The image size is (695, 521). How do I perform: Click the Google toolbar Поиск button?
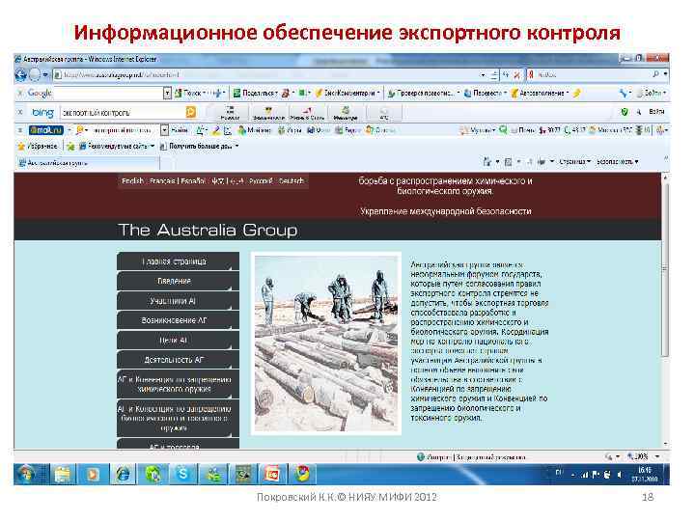[190, 93]
